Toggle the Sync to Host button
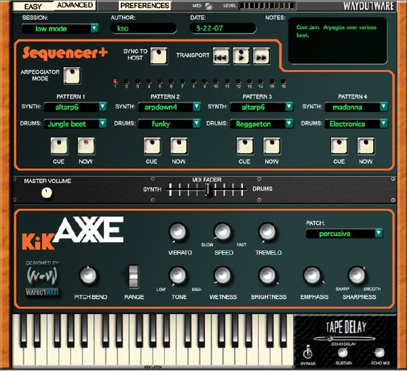Viewport: 407px width, 371px height. point(159,56)
